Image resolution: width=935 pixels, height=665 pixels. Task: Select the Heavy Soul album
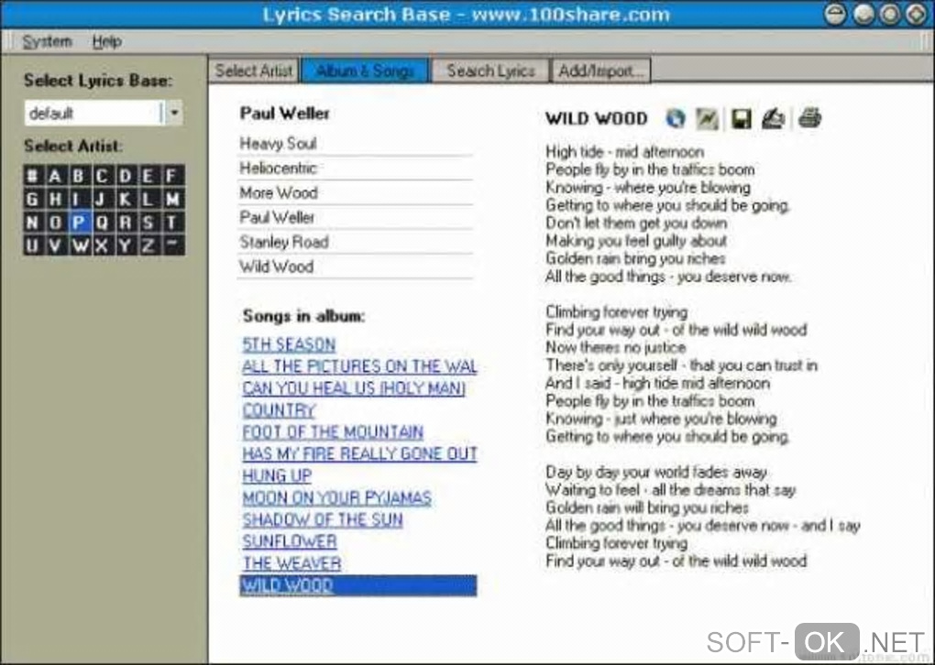[356, 144]
